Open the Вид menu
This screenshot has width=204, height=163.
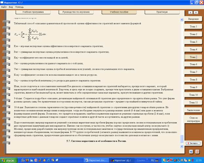coord(11,7)
